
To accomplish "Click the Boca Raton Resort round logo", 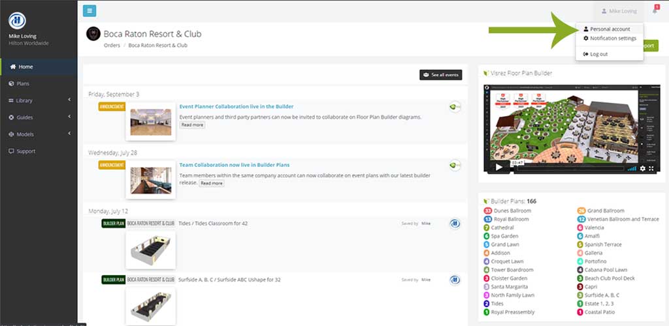I will pyautogui.click(x=93, y=34).
